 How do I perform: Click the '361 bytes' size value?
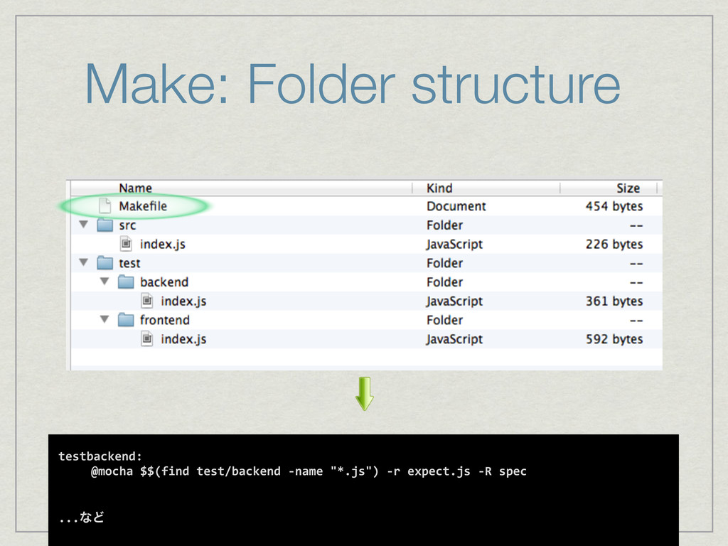point(614,301)
